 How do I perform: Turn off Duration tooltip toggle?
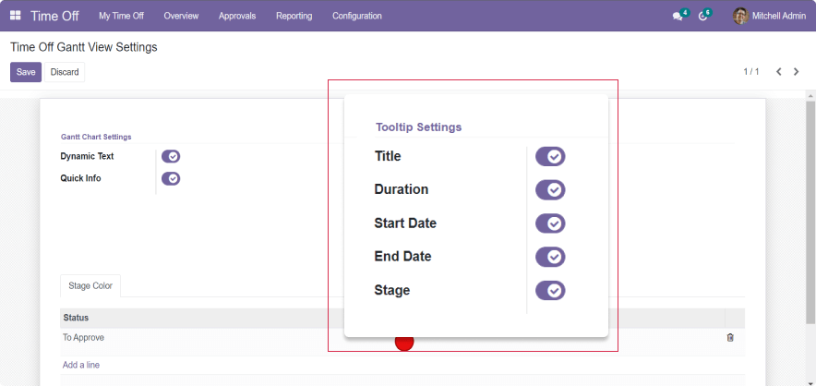pyautogui.click(x=550, y=190)
